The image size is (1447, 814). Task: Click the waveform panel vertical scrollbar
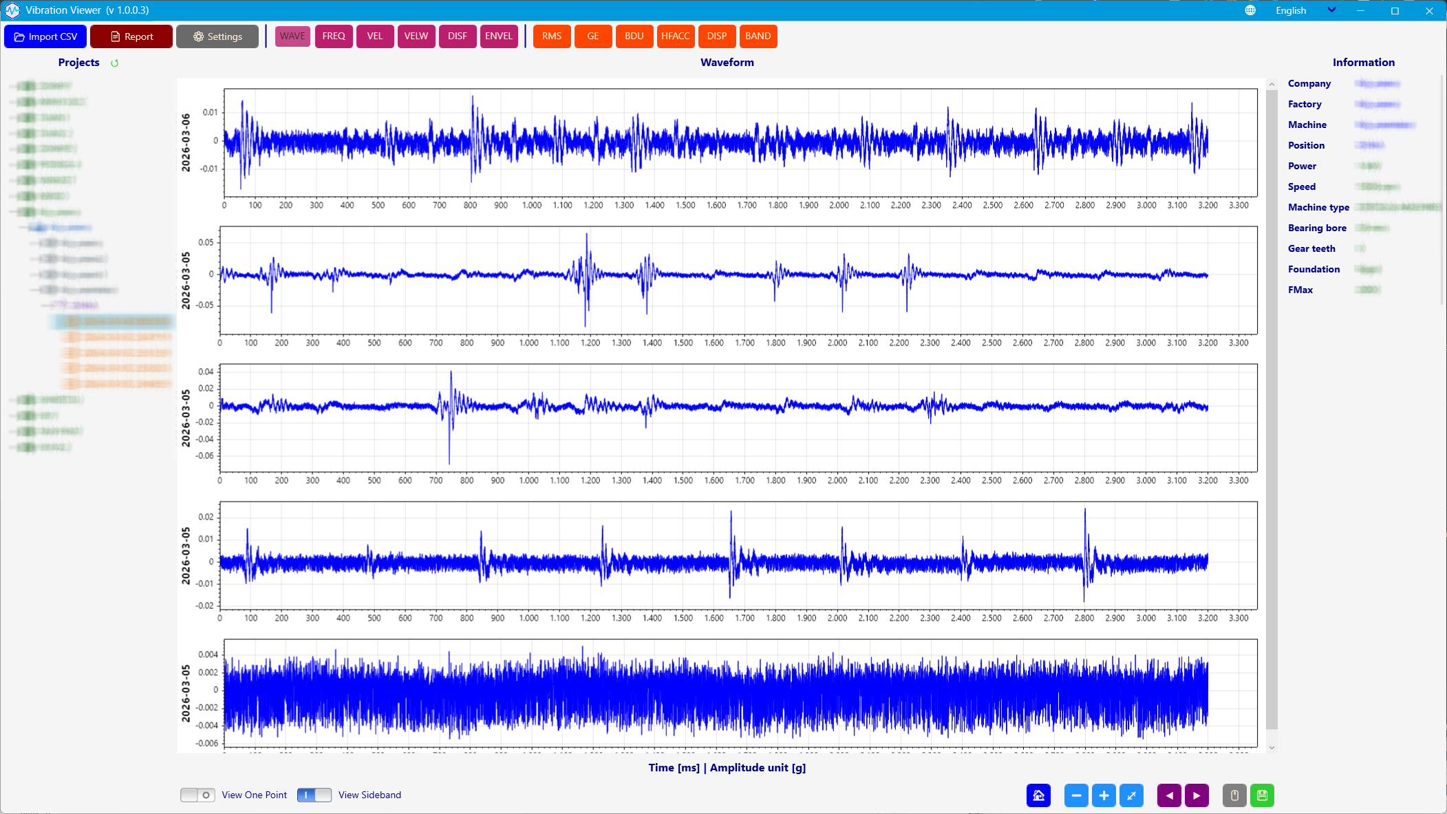[1272, 413]
